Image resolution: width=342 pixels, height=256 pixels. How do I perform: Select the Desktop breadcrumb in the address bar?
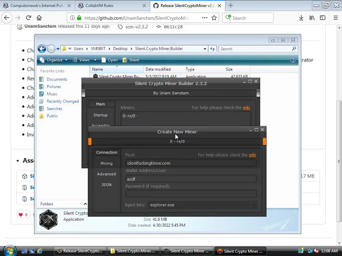tap(120, 49)
